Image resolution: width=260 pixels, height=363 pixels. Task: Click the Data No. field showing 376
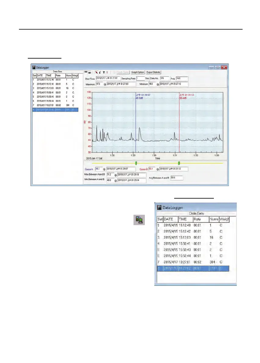point(165,78)
